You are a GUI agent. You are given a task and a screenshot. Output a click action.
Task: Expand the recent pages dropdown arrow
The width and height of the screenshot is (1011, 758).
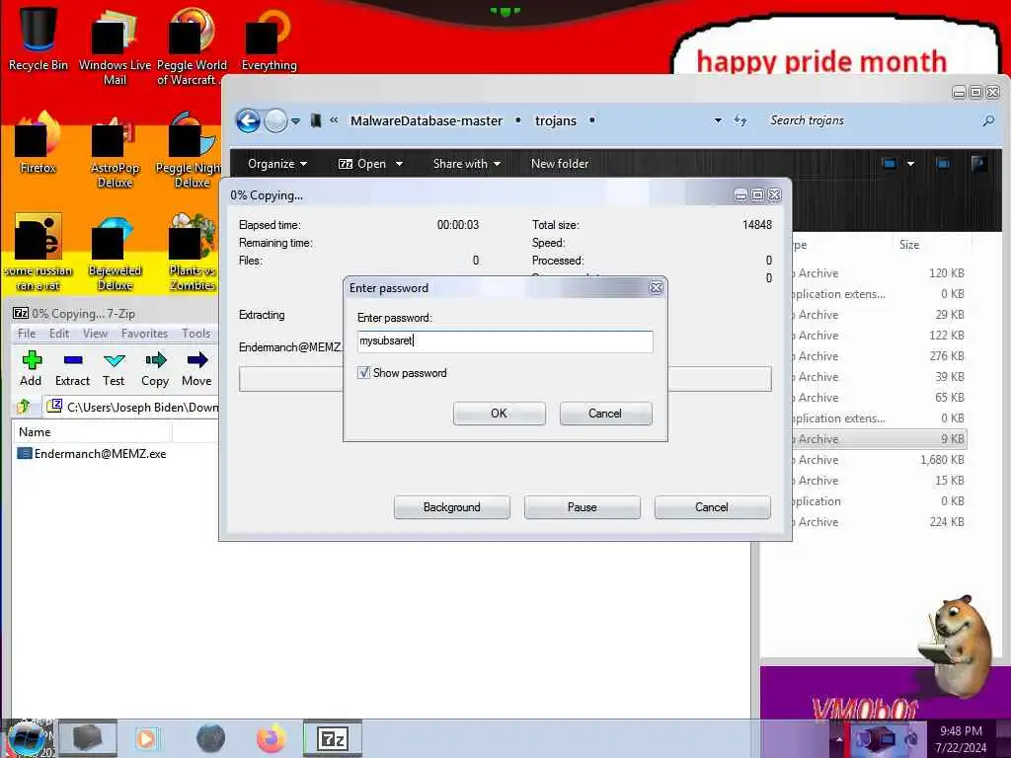pos(295,121)
